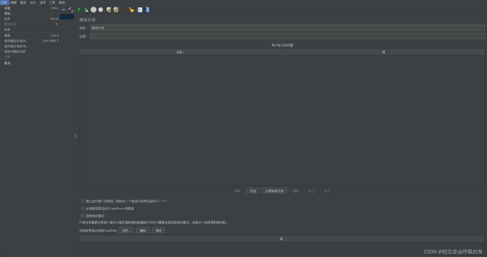Click the Toggle toolbar icon
487x257 pixels.
71,10
